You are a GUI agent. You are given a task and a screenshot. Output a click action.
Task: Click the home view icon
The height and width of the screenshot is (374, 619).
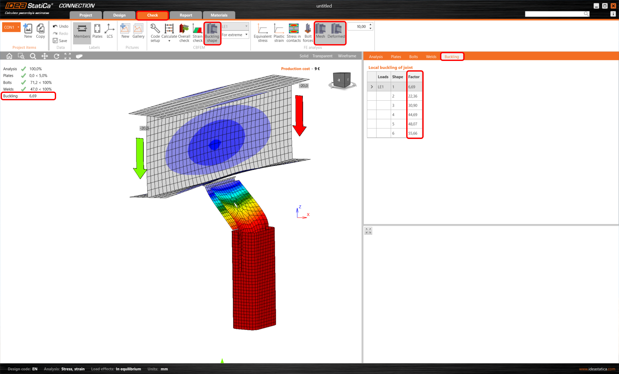pos(9,56)
